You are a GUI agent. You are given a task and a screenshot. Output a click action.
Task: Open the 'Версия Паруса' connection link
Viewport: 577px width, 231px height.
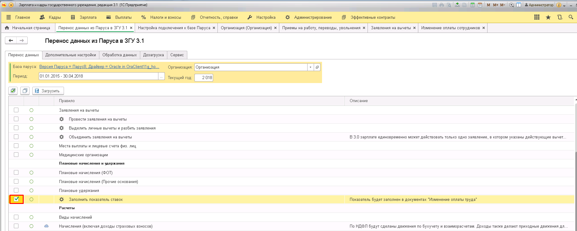[x=99, y=67]
